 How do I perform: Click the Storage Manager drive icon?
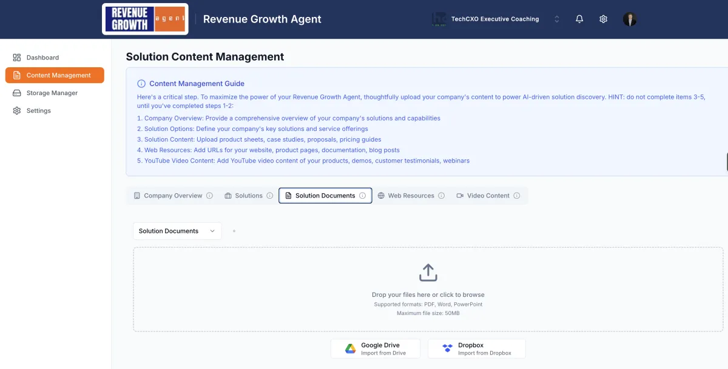coord(17,93)
